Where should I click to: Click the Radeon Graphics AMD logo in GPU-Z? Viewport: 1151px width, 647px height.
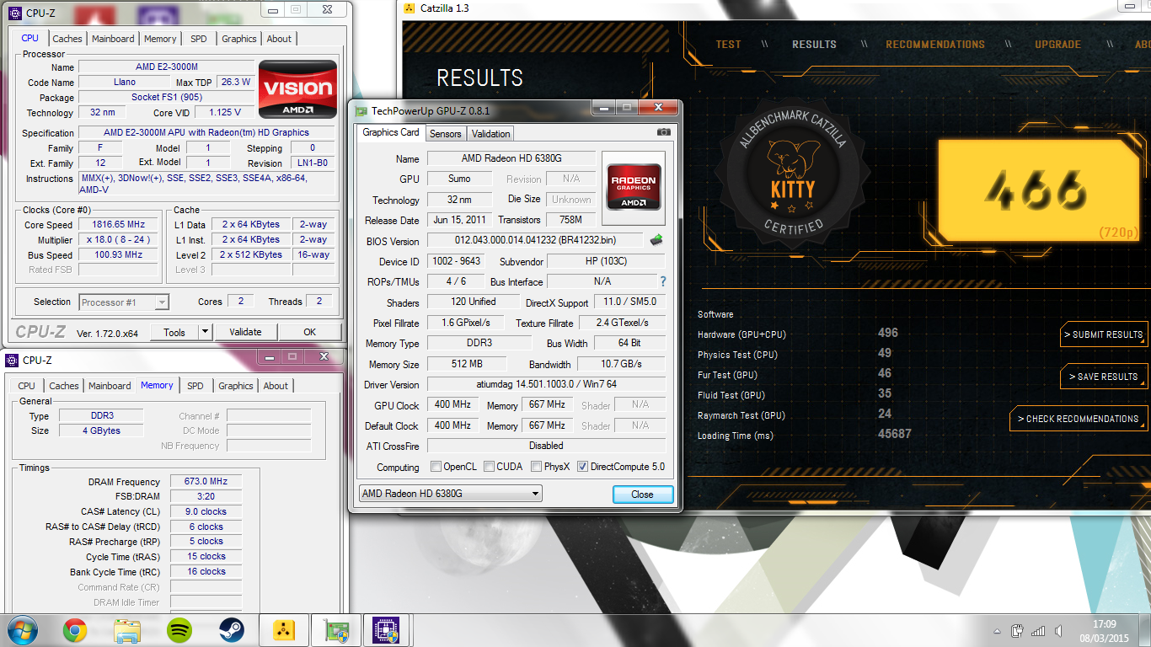point(634,186)
